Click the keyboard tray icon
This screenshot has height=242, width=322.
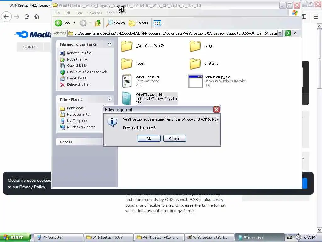pos(290,238)
